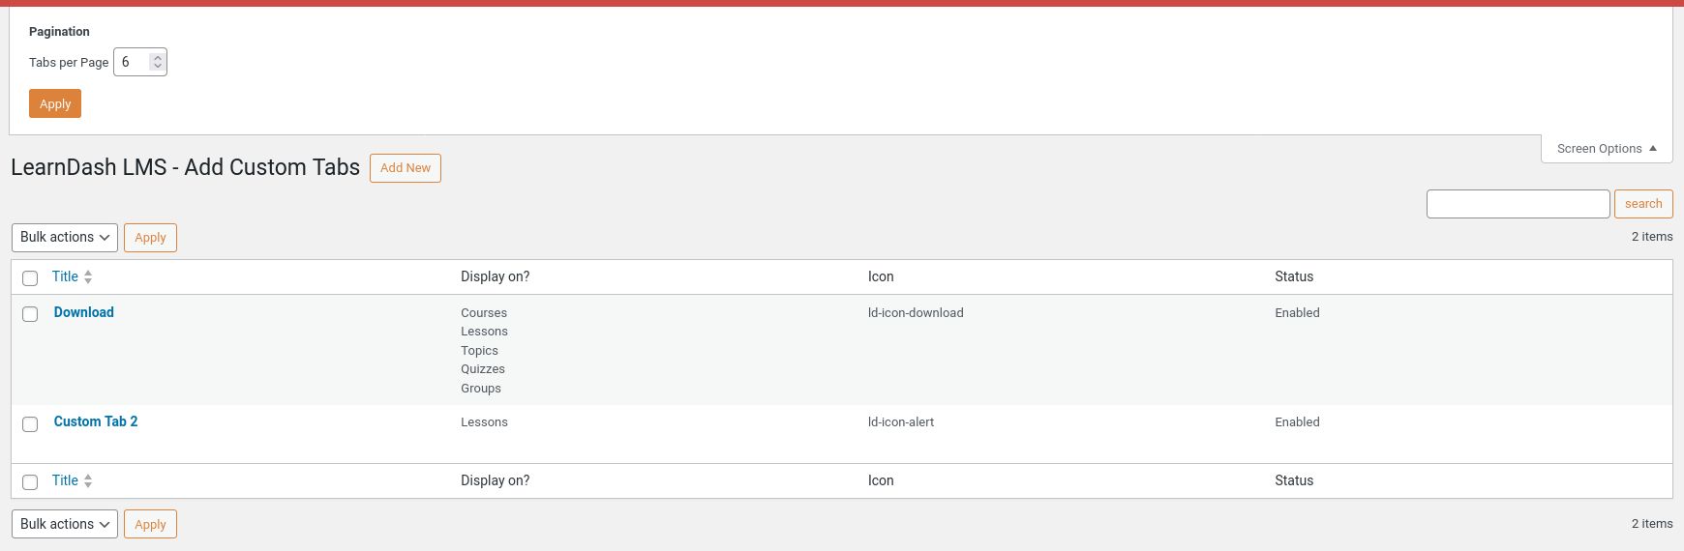Image resolution: width=1684 pixels, height=551 pixels.
Task: Click the ld-icon-download cell text
Action: click(916, 313)
